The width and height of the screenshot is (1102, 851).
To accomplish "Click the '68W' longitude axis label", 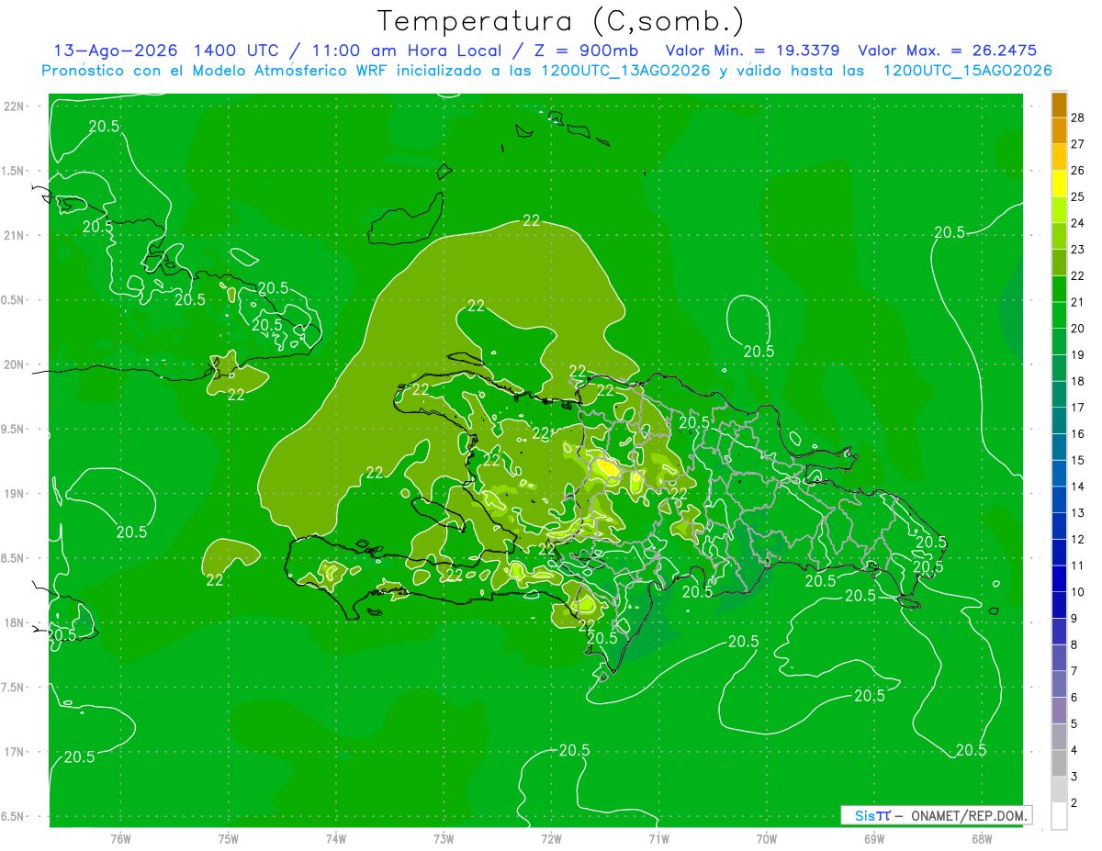I will 982,839.
